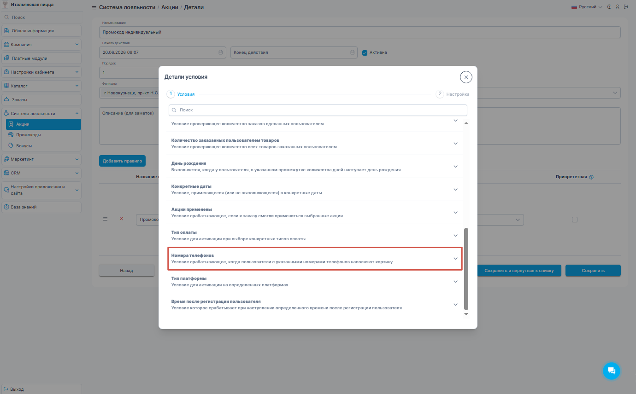Viewport: 636px width, 394px height.
Task: Click the База знаний question icon
Action: click(6, 207)
